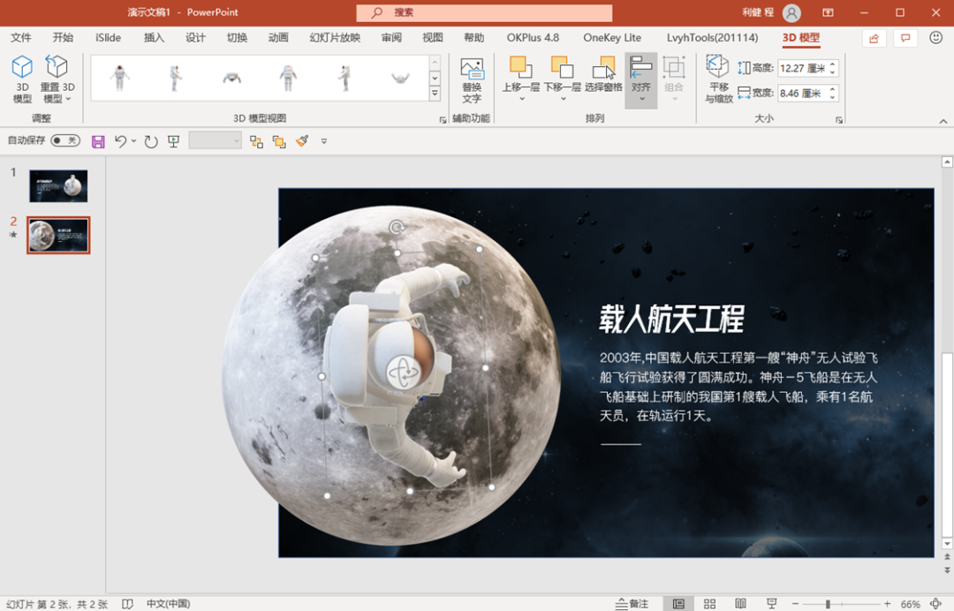Open the Insert (插入) tab
The image size is (954, 611).
(x=154, y=38)
